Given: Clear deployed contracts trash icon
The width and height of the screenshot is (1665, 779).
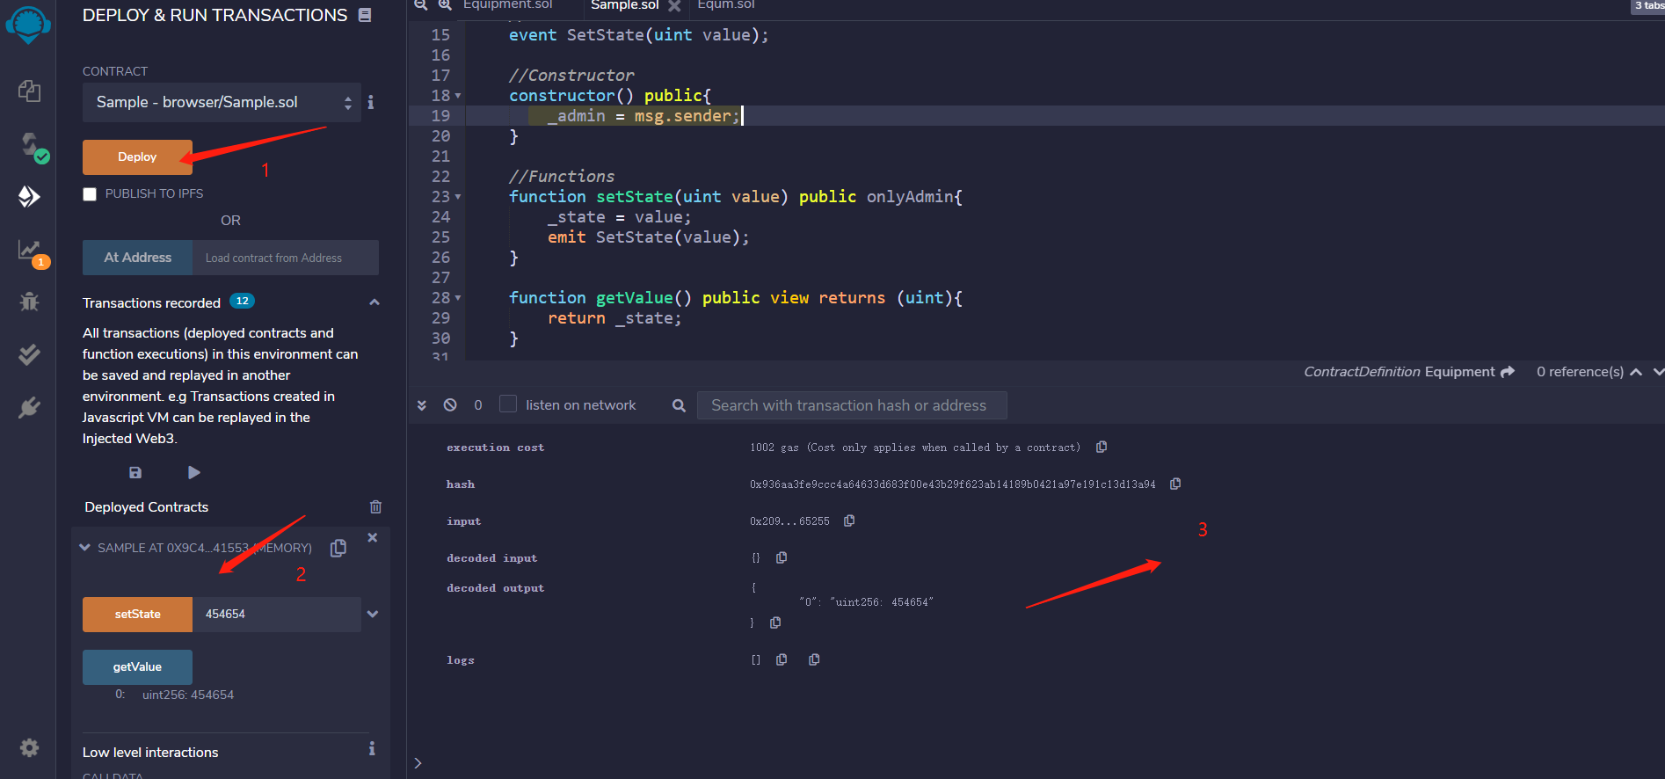Looking at the screenshot, I should coord(375,506).
